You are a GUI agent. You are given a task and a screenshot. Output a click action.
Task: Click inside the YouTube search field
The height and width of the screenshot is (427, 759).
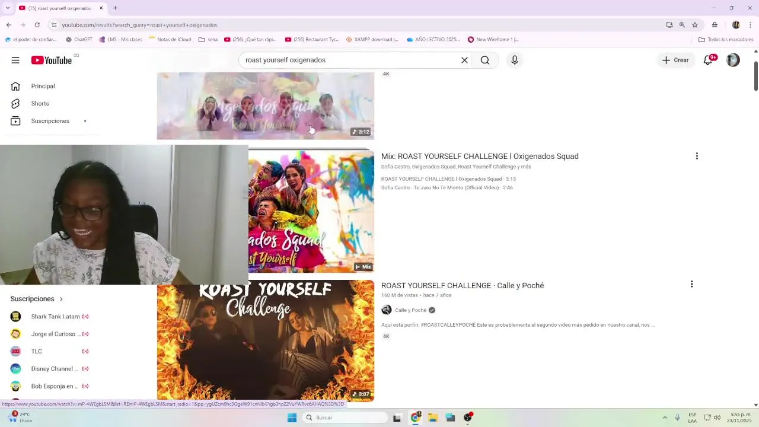[x=350, y=60]
